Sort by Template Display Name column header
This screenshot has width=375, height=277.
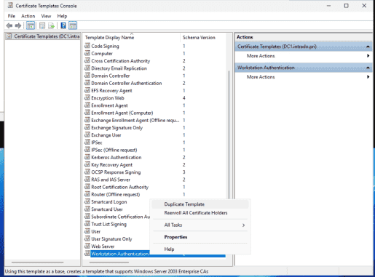pyautogui.click(x=132, y=37)
